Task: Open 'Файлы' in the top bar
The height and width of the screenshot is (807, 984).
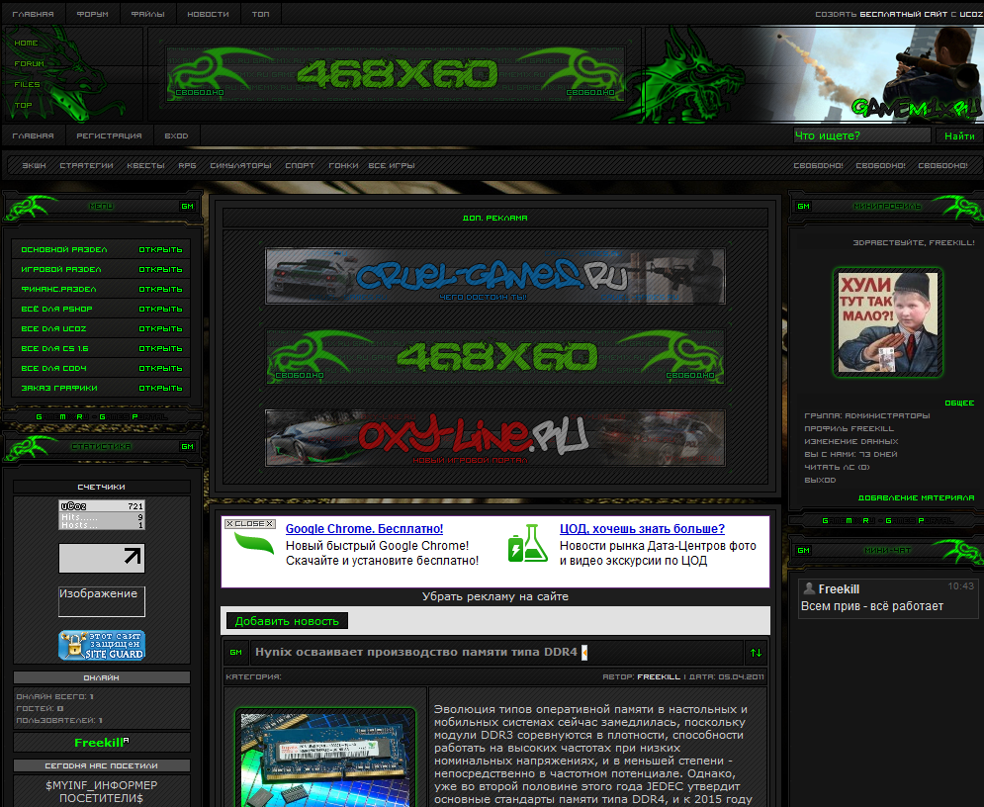Action: click(x=148, y=14)
